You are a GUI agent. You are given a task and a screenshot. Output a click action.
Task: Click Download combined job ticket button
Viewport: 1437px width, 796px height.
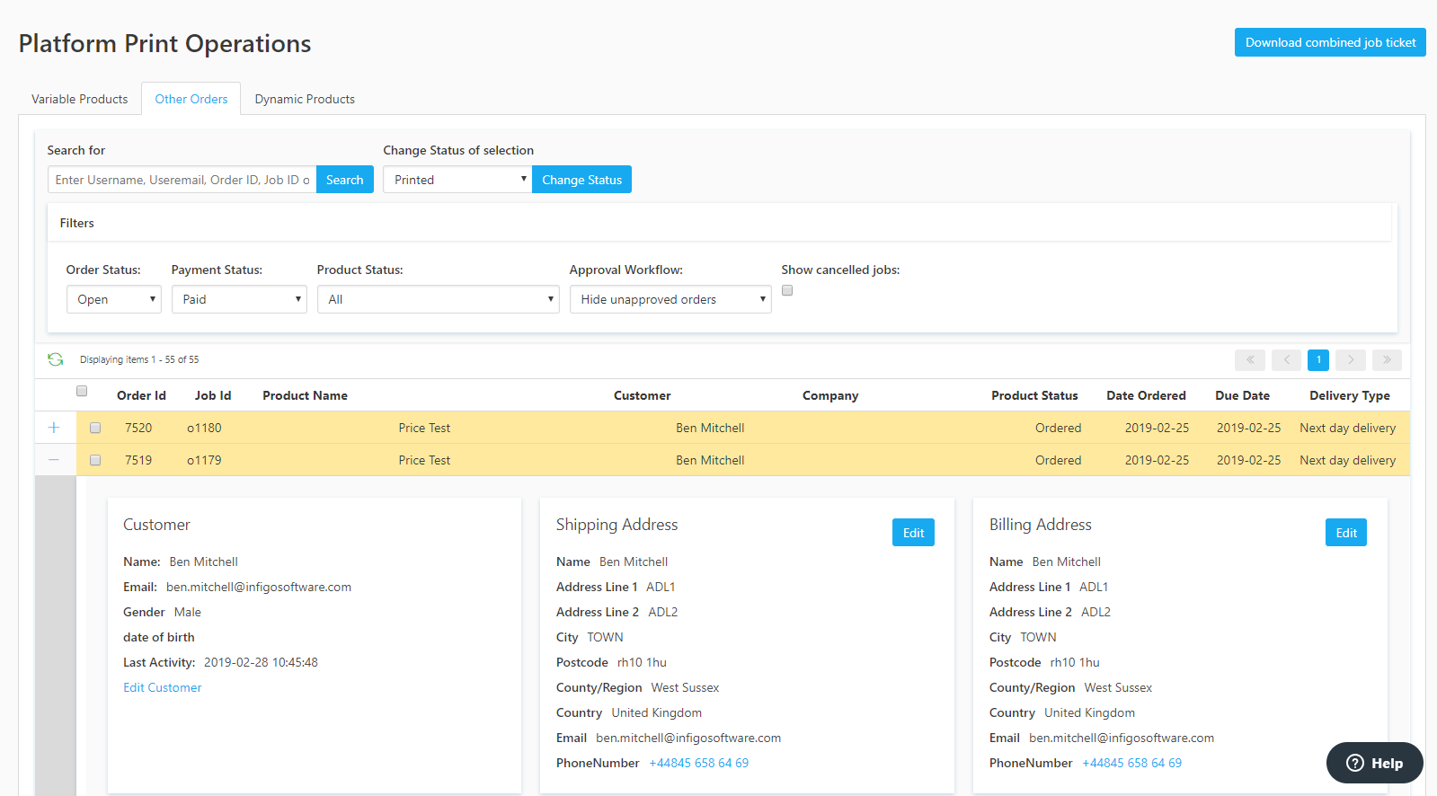click(1330, 42)
